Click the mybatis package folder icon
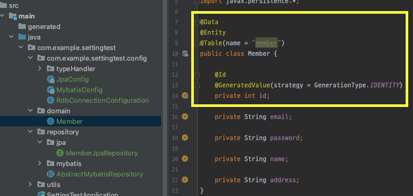The image size is (413, 196). (51, 163)
